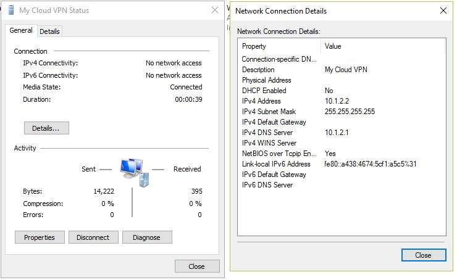Click the X on Network Connection Details window

pos(443,10)
